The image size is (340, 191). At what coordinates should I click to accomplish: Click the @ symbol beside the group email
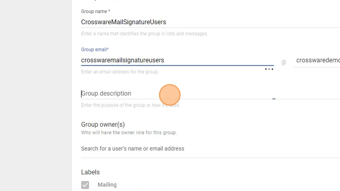pos(284,62)
